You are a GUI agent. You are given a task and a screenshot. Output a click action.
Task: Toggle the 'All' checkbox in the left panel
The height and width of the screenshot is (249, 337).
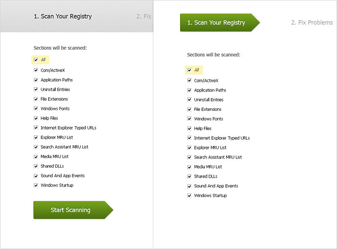36,60
